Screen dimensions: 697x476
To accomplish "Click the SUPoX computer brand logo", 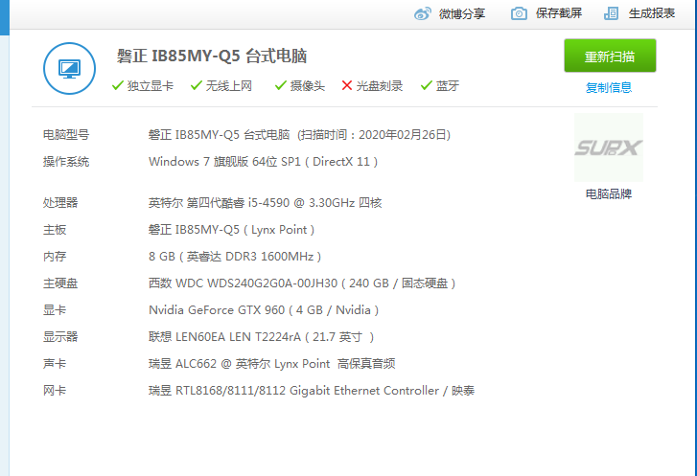I will [x=609, y=147].
